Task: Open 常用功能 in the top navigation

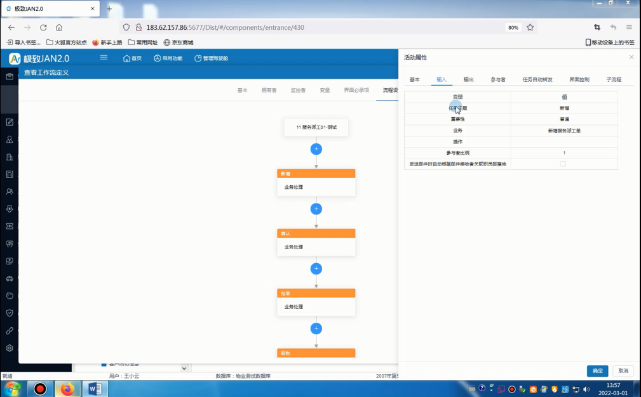Action: pos(168,58)
